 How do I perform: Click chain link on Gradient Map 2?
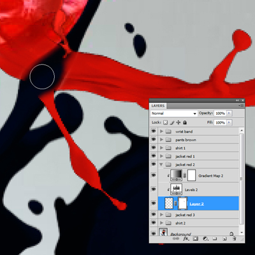pos(185,175)
